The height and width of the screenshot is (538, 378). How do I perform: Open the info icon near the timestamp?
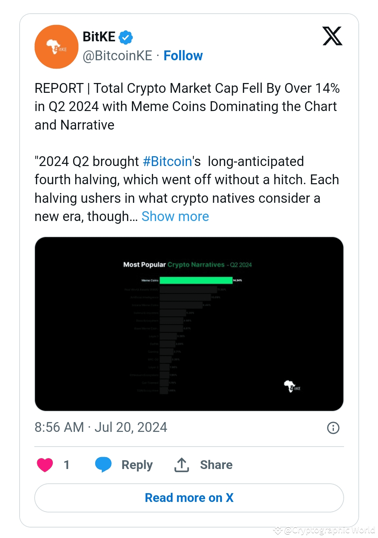click(x=333, y=428)
